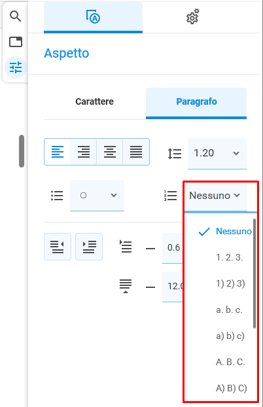263x407 pixels.
Task: Switch to the Paragrafo tab
Action: click(196, 101)
